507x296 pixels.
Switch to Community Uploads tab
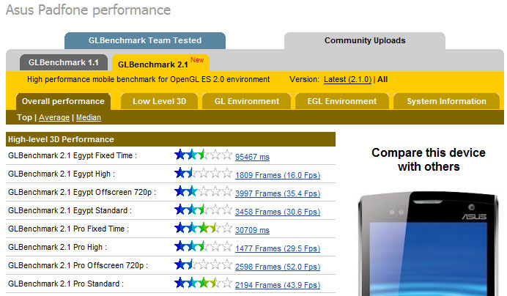tap(365, 40)
